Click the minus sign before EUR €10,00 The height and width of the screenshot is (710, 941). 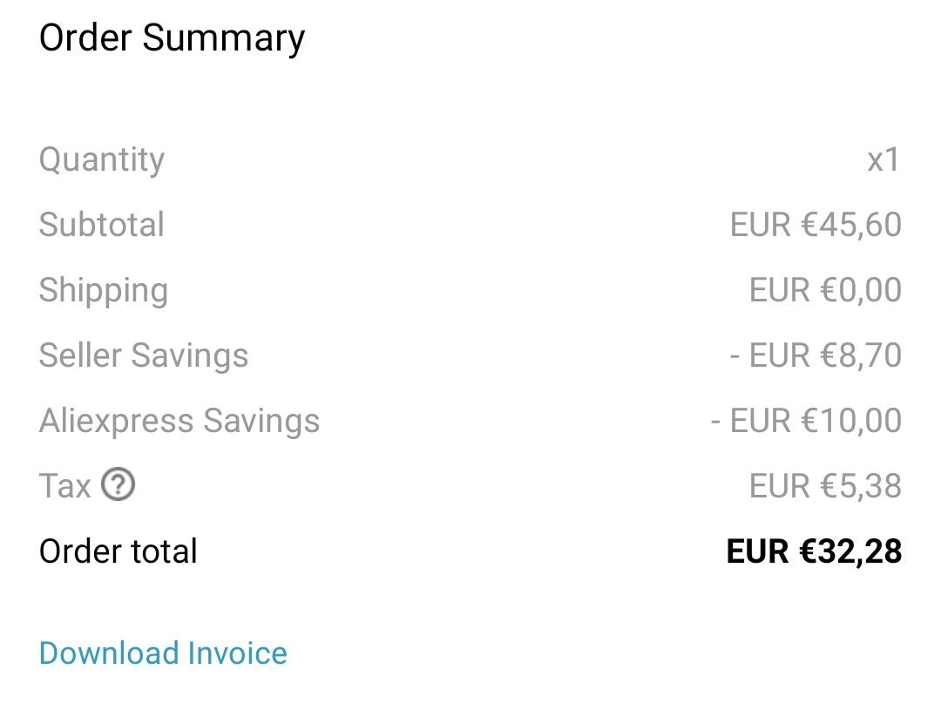tap(715, 422)
